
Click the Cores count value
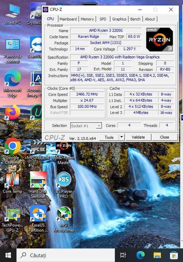coord(129,125)
